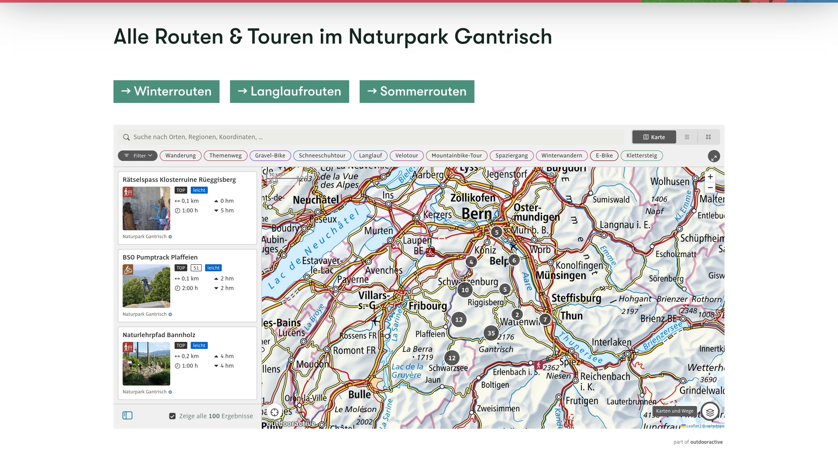
Task: Open the map layers selector icon
Action: point(710,411)
